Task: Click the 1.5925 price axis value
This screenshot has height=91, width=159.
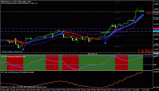Action: 156,39
